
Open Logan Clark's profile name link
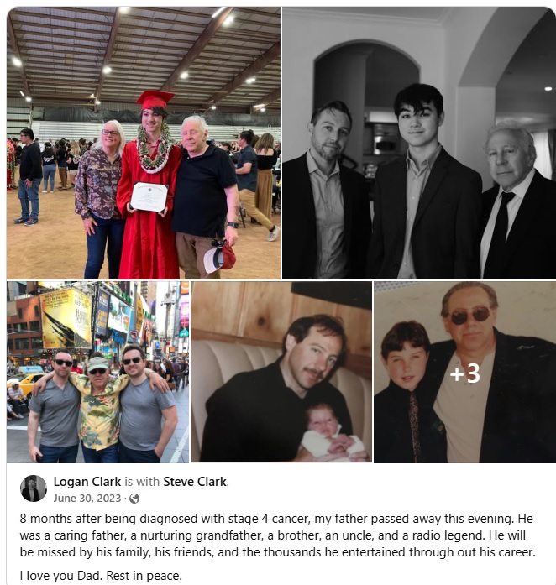pyautogui.click(x=87, y=481)
